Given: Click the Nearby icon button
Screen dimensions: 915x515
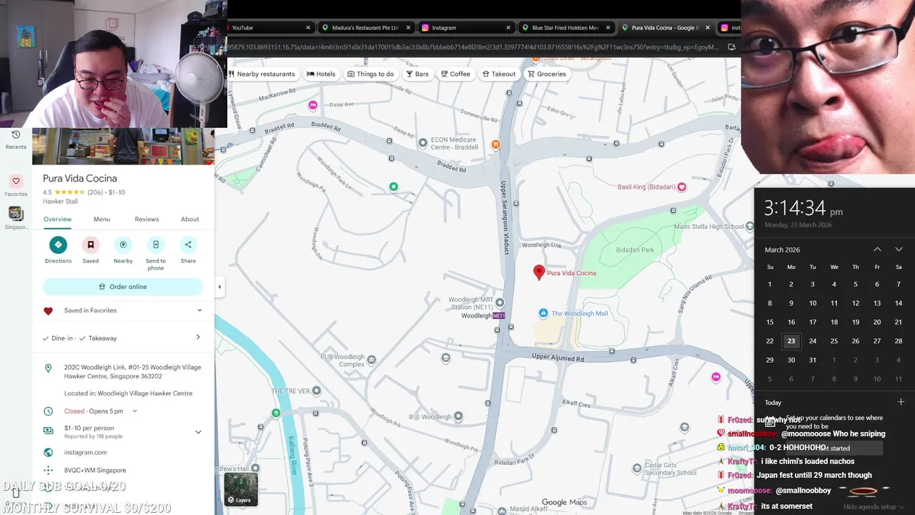Looking at the screenshot, I should 123,245.
